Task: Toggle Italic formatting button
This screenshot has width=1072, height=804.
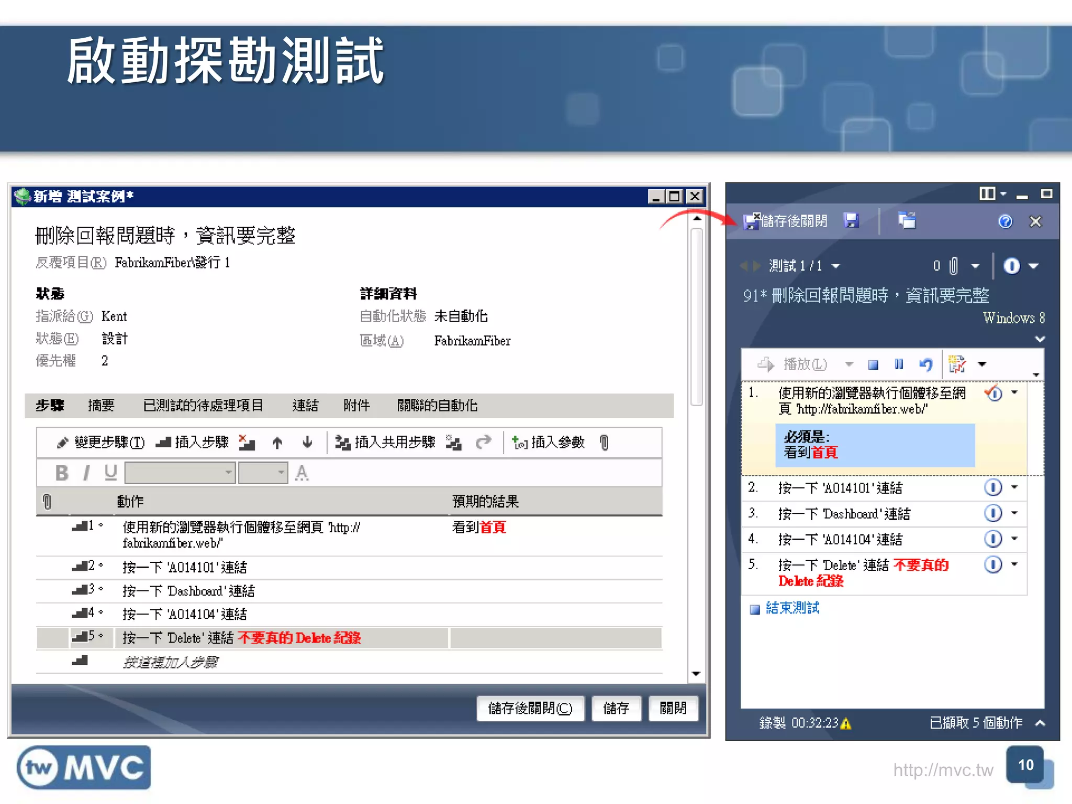Action: coord(87,473)
